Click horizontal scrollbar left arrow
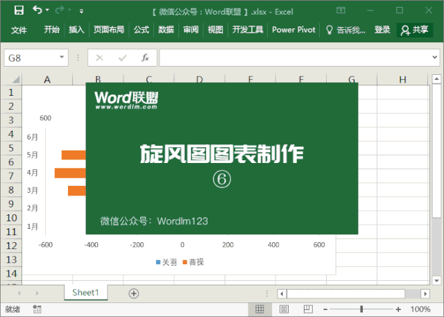Screen dimensions: 444x317 pyautogui.click(x=282, y=294)
